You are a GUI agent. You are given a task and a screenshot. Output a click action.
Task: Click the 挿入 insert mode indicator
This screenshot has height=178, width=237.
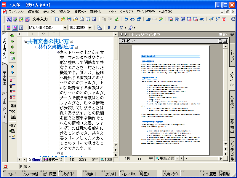[x=27, y=166]
